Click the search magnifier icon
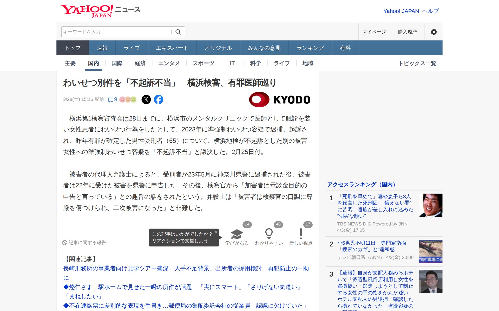This screenshot has height=311, width=499. pyautogui.click(x=178, y=32)
